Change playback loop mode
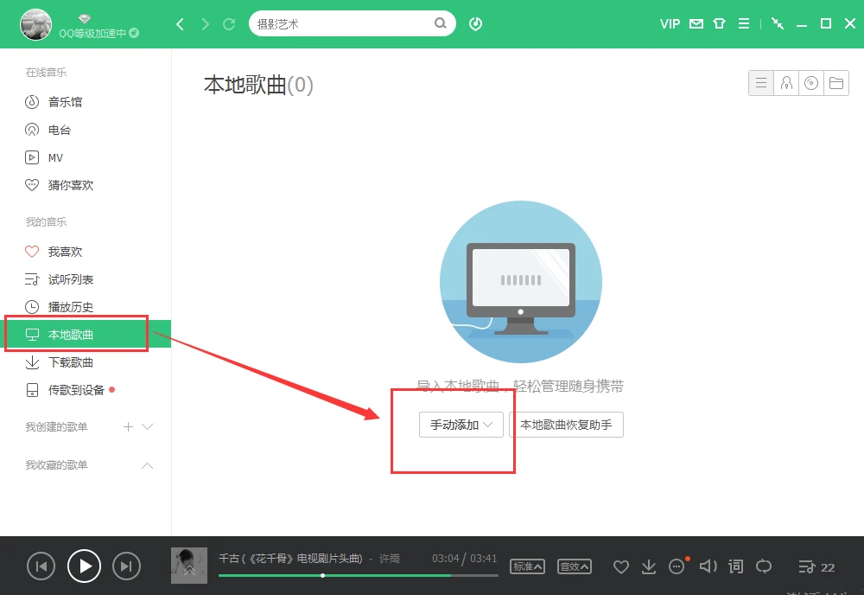 pyautogui.click(x=764, y=566)
